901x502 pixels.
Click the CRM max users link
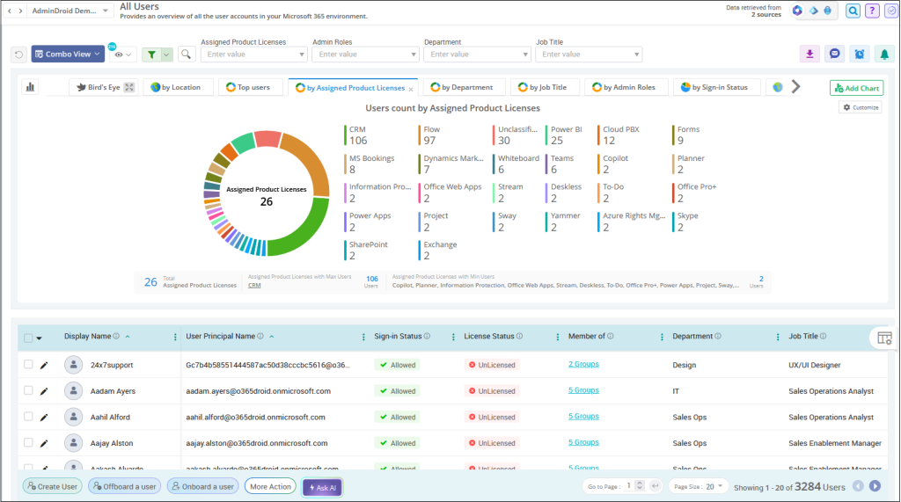(x=254, y=285)
